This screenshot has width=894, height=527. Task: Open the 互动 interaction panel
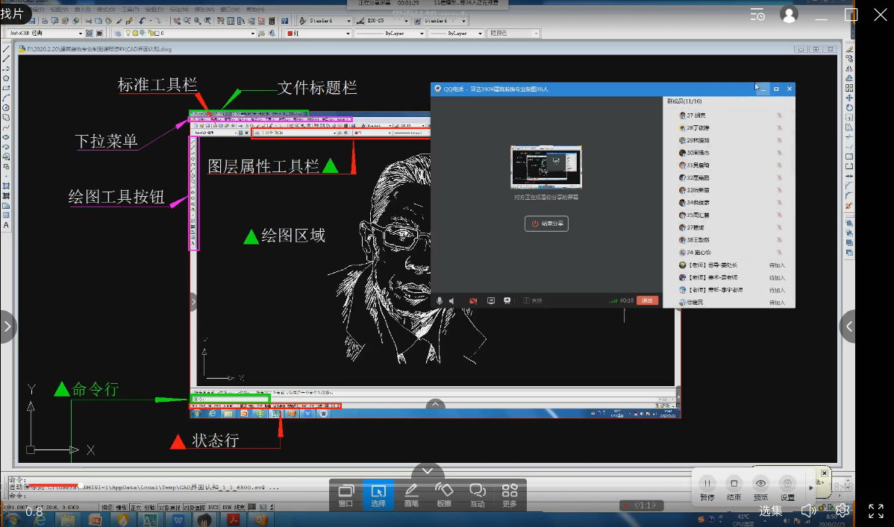tap(477, 494)
